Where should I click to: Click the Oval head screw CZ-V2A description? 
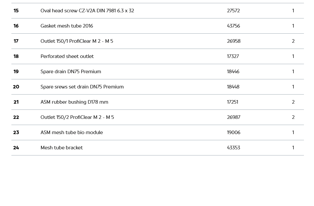pyautogui.click(x=87, y=11)
